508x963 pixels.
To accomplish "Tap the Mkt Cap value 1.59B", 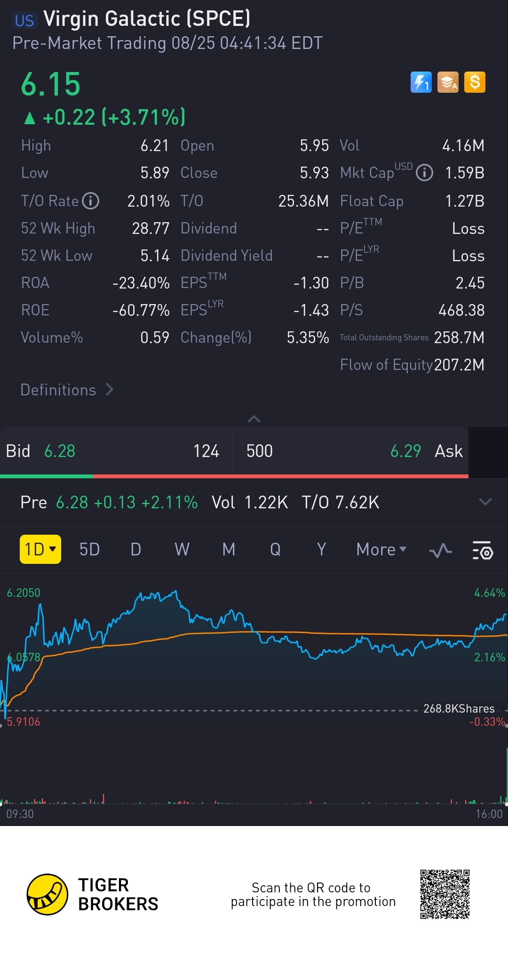I will 465,173.
